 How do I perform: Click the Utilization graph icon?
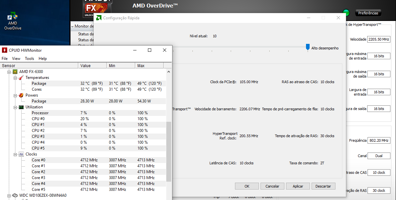[21, 107]
